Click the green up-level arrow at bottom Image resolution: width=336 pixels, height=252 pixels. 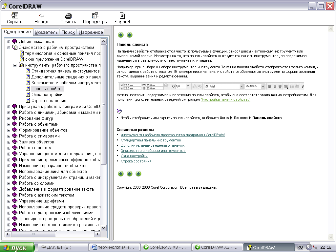(x=138, y=174)
